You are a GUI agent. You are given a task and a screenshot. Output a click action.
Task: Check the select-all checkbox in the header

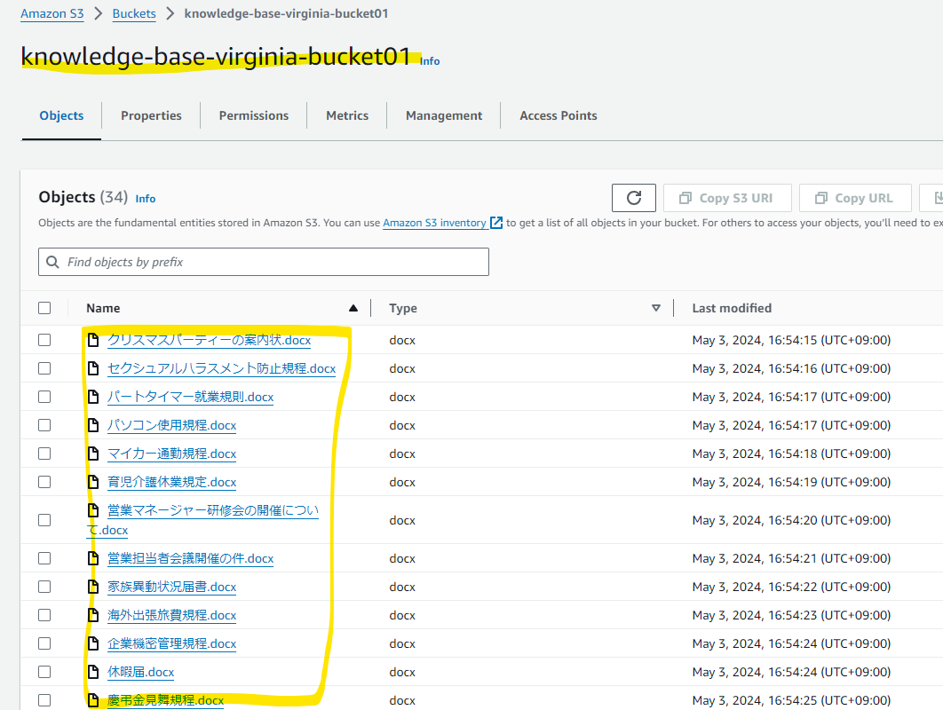click(44, 307)
